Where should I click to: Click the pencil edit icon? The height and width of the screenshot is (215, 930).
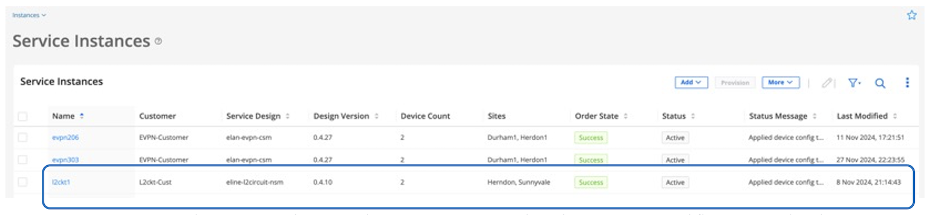coord(827,83)
